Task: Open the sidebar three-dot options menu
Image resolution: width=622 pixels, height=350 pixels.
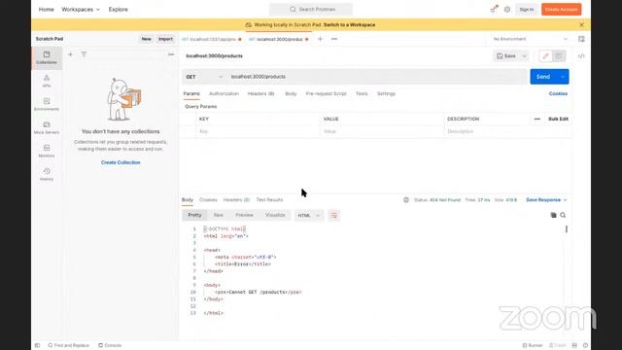Action: [171, 54]
